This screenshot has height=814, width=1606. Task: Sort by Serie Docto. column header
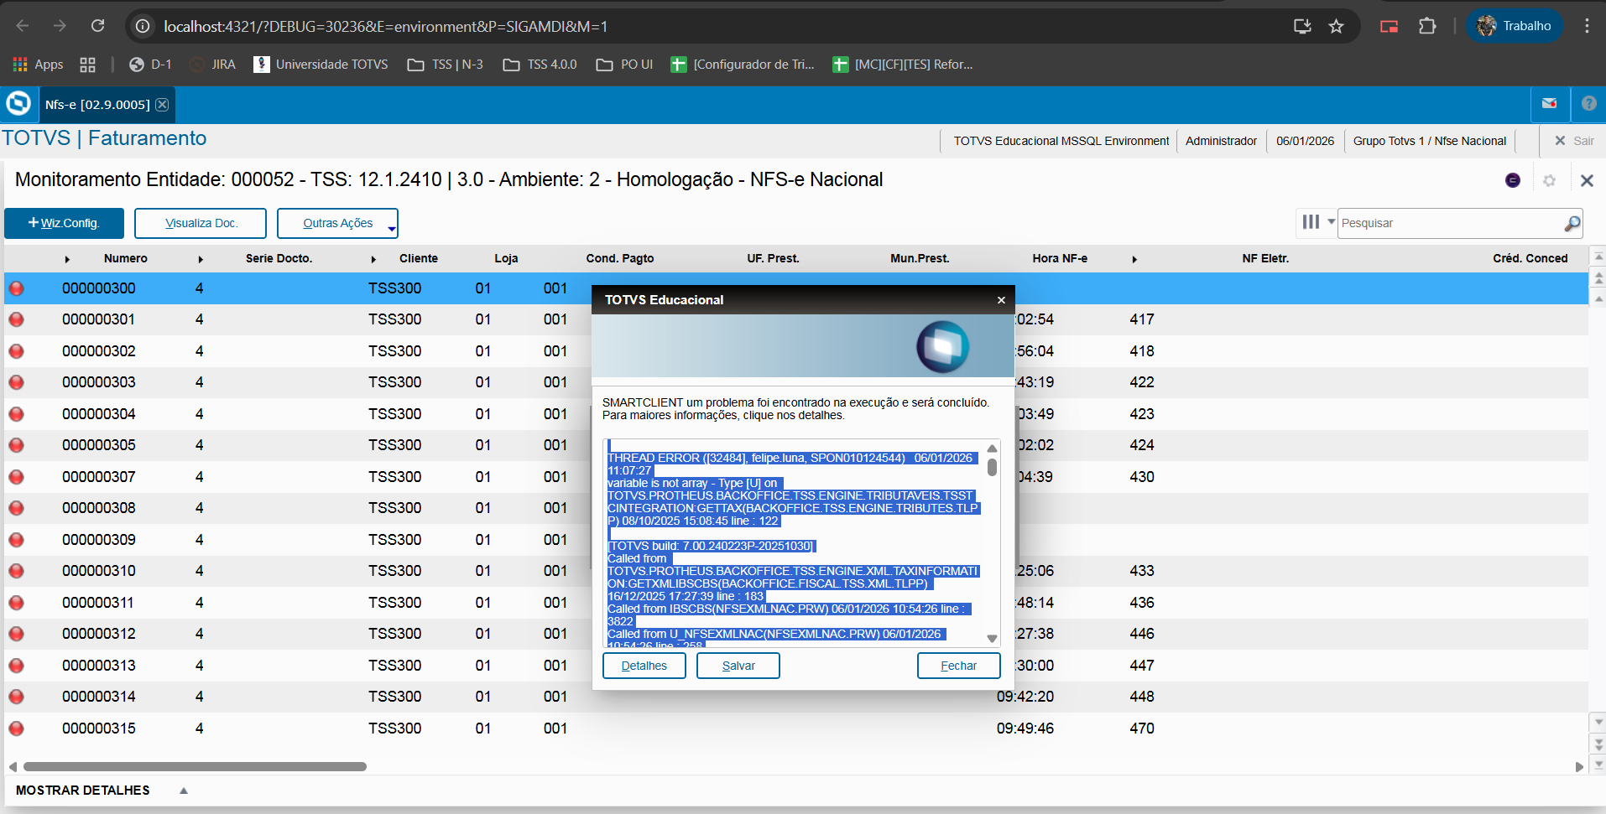tap(279, 258)
